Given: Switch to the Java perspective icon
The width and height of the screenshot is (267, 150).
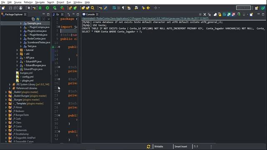Looking at the screenshot, I should pyautogui.click(x=263, y=8).
